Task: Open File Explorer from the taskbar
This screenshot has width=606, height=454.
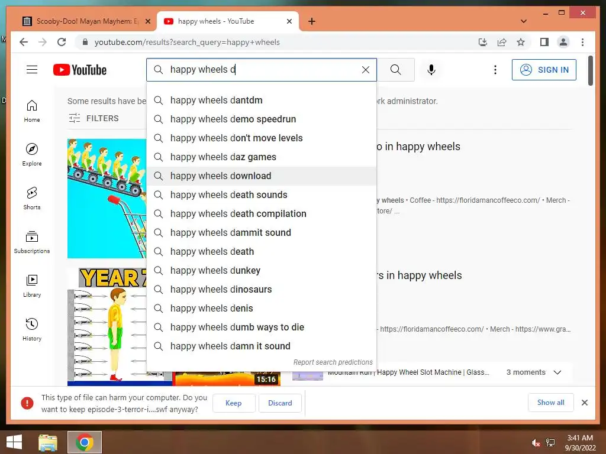Action: tap(48, 442)
